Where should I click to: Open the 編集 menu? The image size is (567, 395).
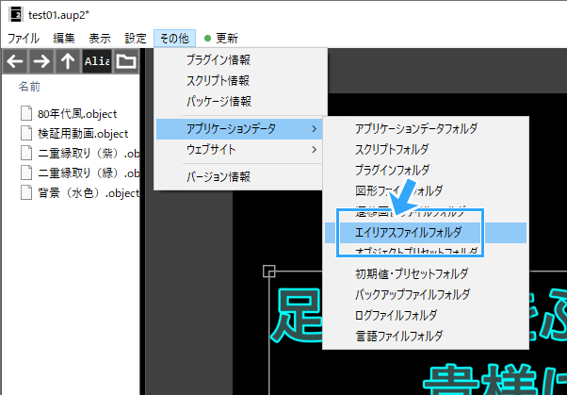pyautogui.click(x=64, y=39)
